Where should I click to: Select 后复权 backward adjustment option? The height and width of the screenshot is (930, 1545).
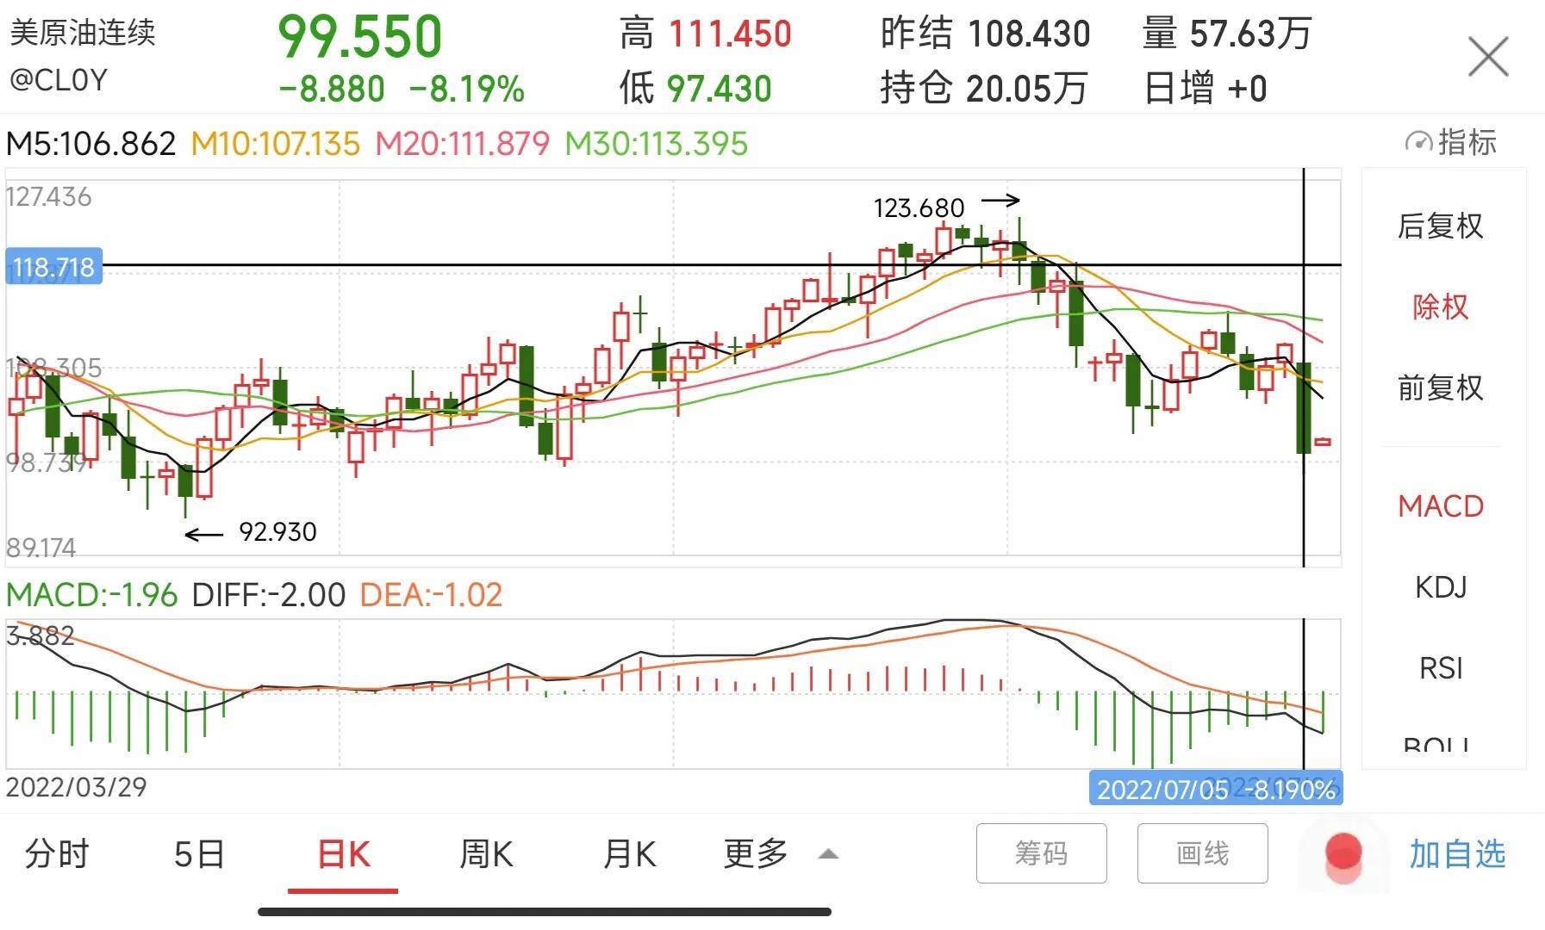tap(1441, 226)
